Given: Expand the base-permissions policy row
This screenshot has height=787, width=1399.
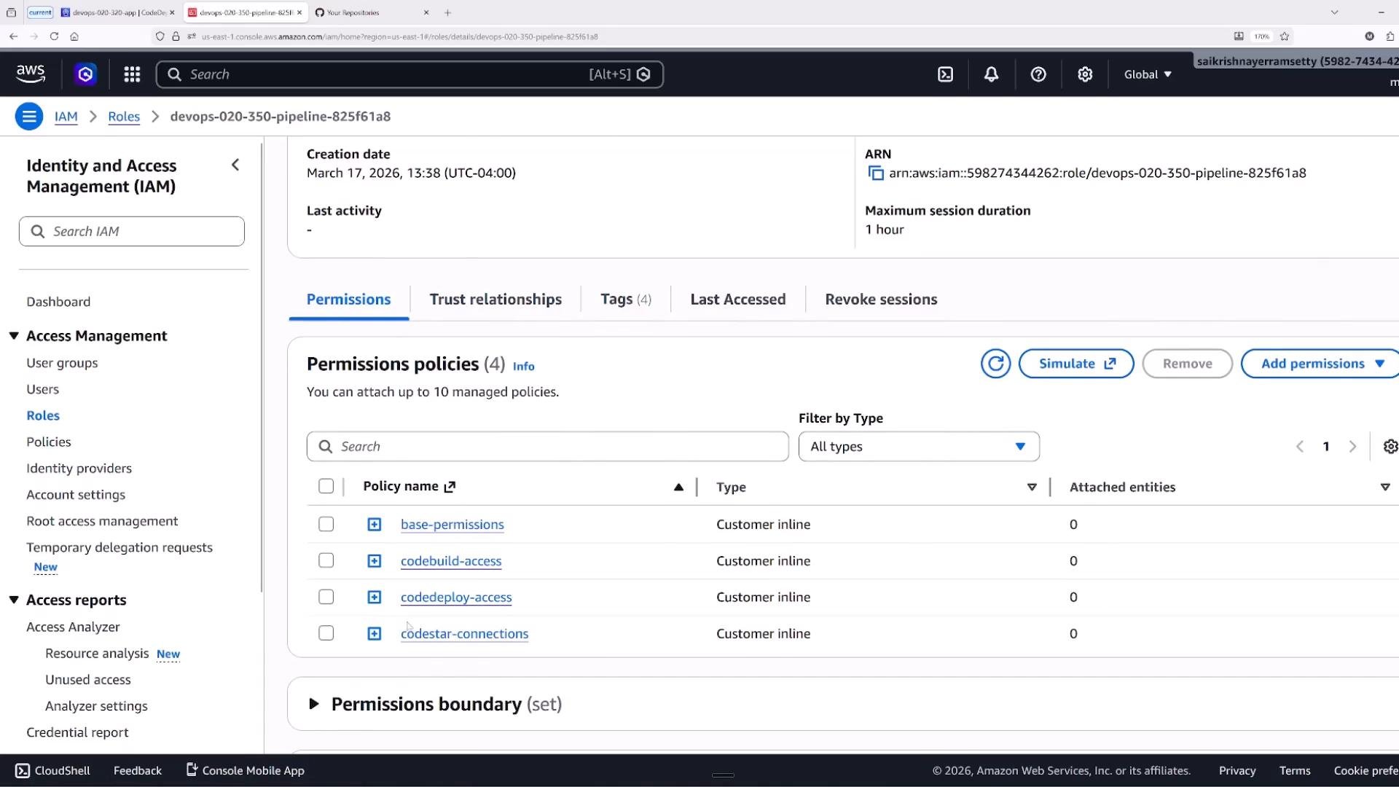Looking at the screenshot, I should (374, 525).
